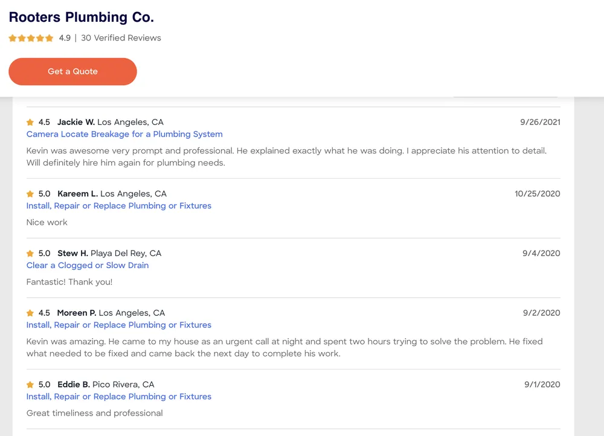Viewport: 604px width, 436px height.
Task: Open Kareem L.'s Install, Repair or Replace Plumbing link
Action: click(x=119, y=206)
